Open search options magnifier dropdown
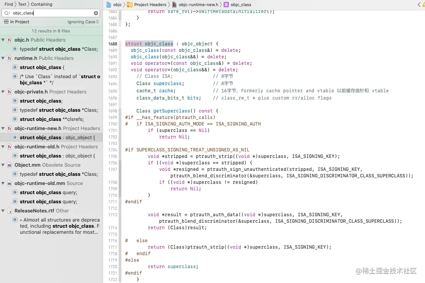The width and height of the screenshot is (425, 283). pyautogui.click(x=7, y=13)
